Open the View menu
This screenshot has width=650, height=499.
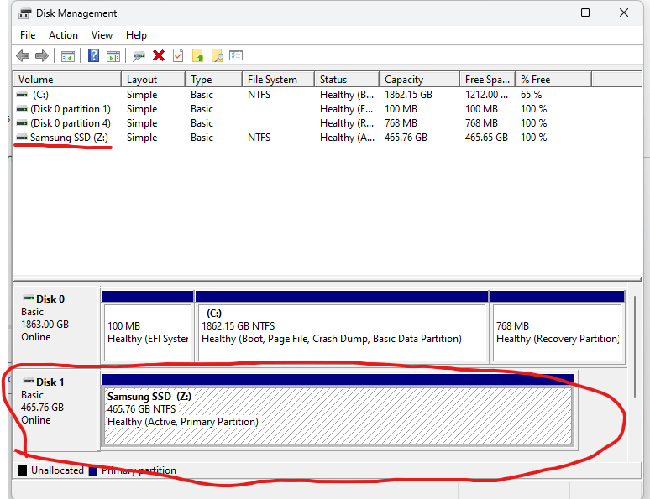pos(102,35)
